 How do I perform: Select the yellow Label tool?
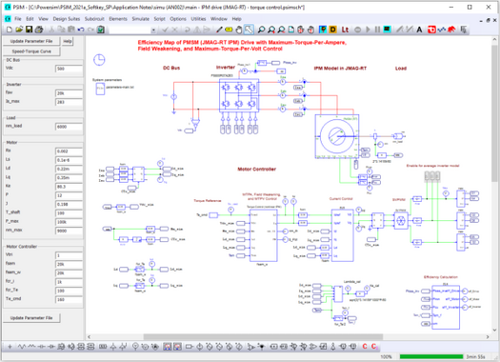pos(229,30)
